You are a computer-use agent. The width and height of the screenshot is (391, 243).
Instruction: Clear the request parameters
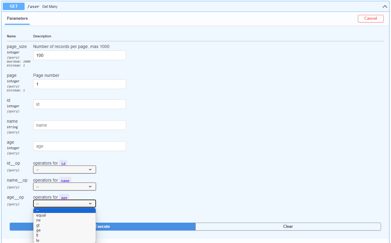(288, 227)
